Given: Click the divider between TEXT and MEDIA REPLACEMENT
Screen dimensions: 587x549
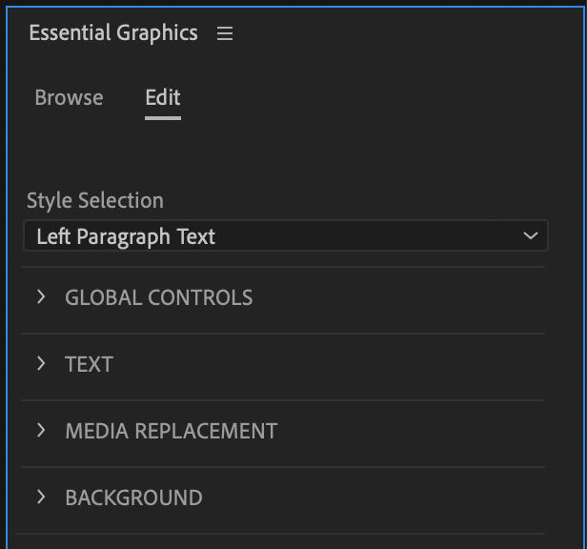Looking at the screenshot, I should tap(284, 399).
